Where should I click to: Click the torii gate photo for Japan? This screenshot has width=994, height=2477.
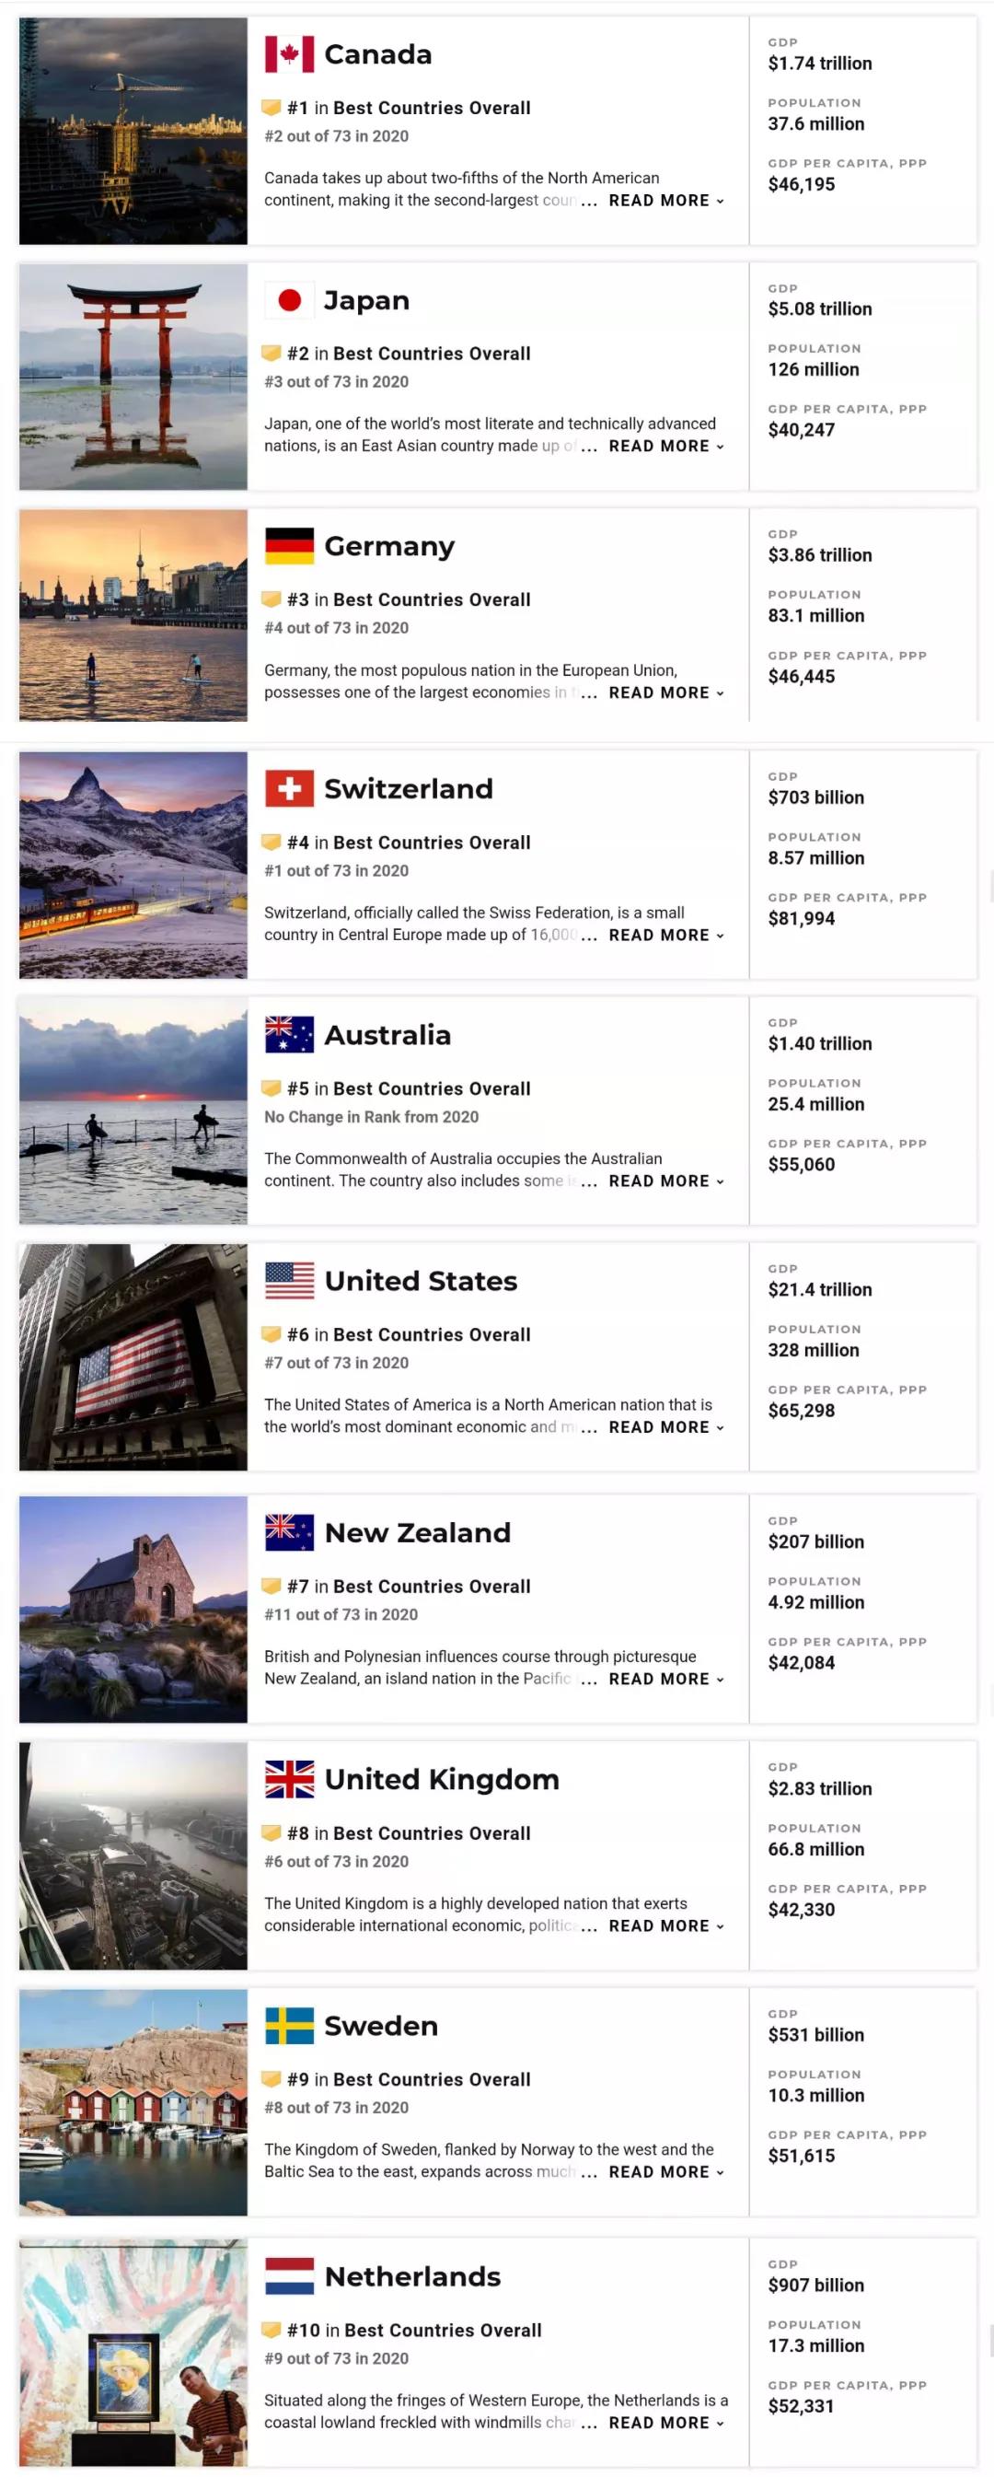click(x=133, y=377)
